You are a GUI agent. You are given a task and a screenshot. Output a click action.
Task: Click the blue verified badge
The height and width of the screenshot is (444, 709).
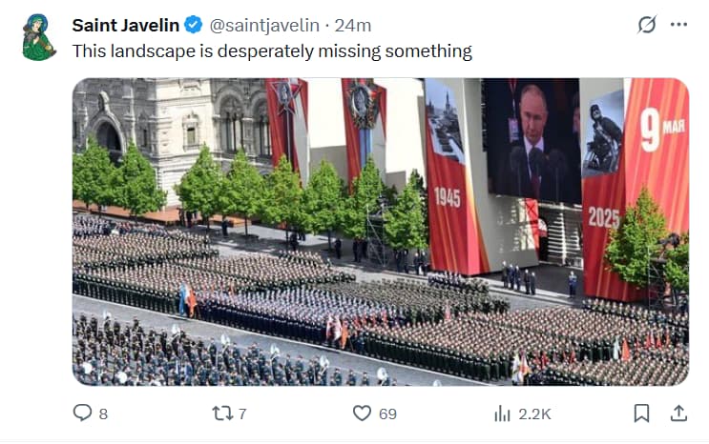pos(194,25)
